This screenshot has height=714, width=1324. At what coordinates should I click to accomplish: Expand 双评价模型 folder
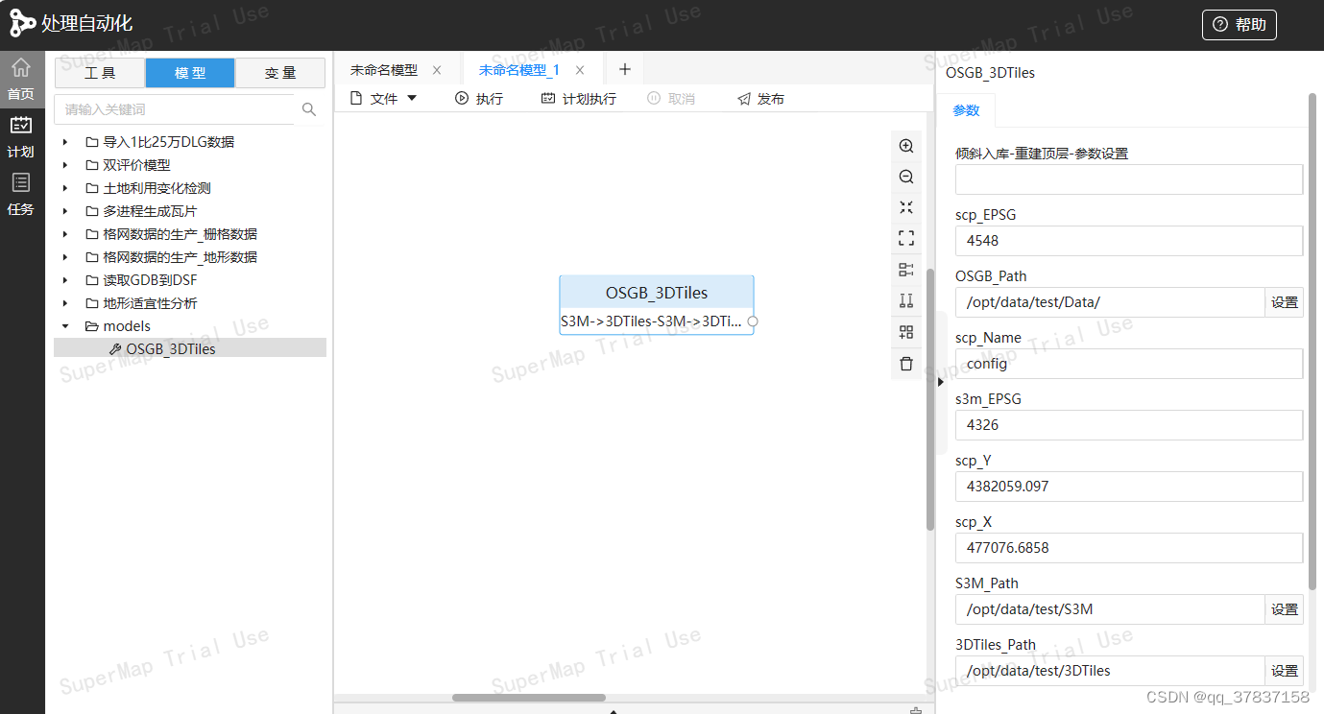click(65, 165)
